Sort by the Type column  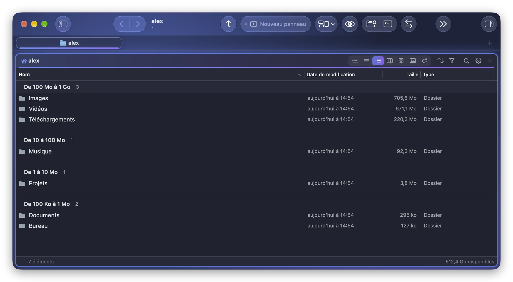point(456,75)
